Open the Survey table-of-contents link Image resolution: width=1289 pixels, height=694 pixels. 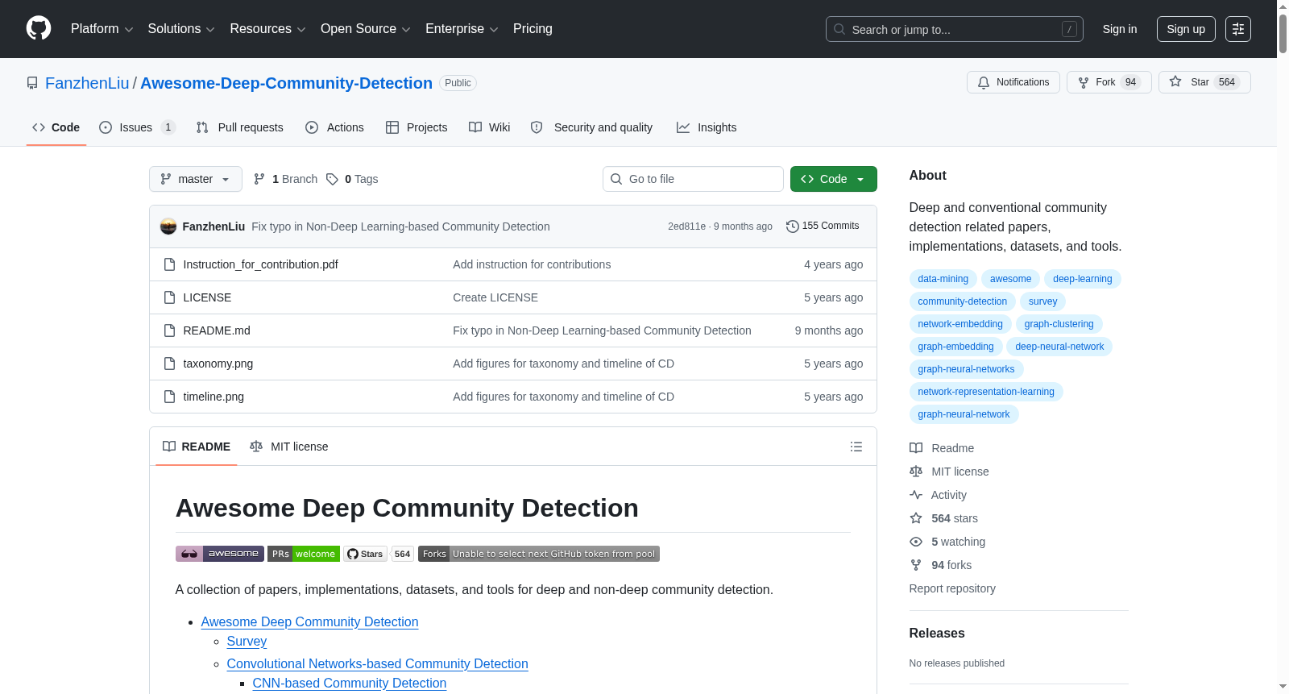pyautogui.click(x=247, y=642)
